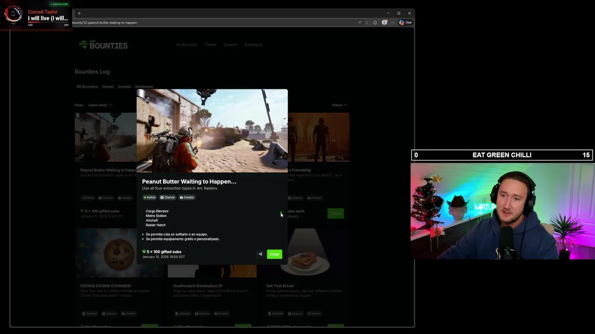Click the Kick Bounties logo
The height and width of the screenshot is (334, 595).
[103, 45]
